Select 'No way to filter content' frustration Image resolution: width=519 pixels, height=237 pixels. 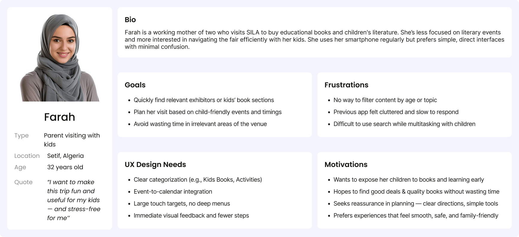(x=385, y=100)
